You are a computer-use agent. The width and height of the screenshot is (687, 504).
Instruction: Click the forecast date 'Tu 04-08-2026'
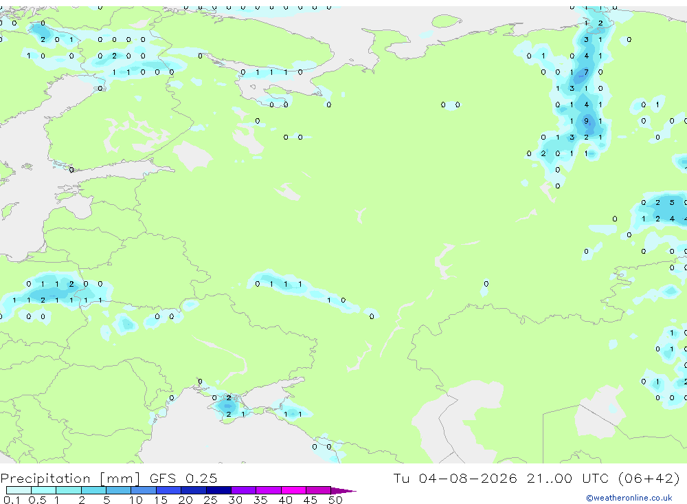(455, 478)
